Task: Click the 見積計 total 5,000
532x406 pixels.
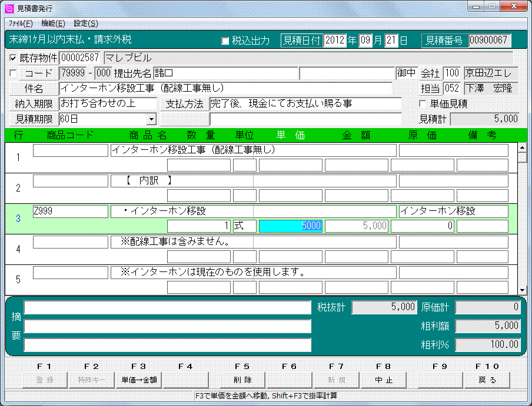Action: (x=485, y=119)
